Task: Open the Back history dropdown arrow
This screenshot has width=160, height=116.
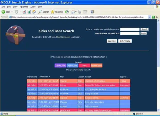Action: click(12, 12)
